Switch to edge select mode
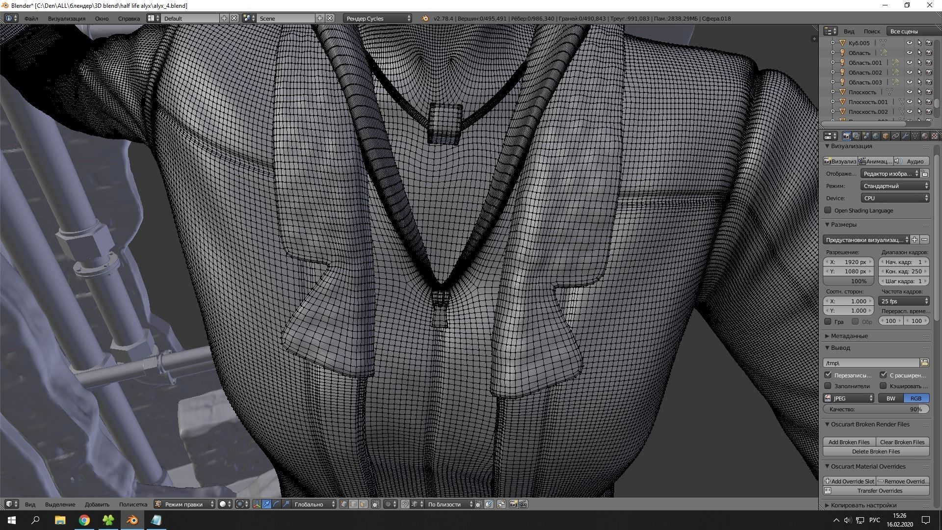 [x=353, y=504]
